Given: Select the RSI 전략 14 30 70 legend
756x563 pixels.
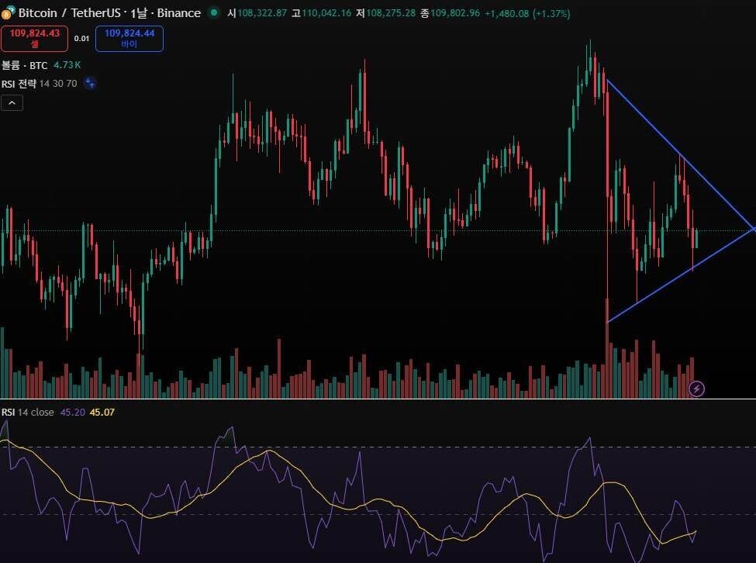Looking at the screenshot, I should (39, 84).
